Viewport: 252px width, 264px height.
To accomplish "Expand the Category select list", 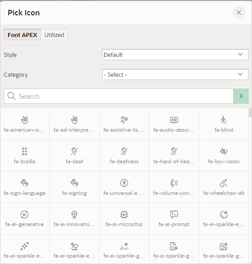I will click(175, 74).
